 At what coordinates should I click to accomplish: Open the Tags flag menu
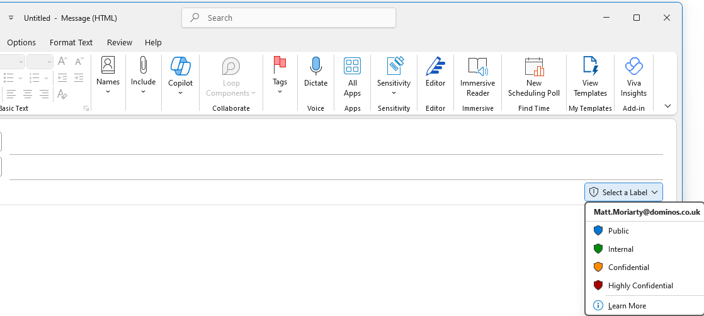[x=280, y=76]
